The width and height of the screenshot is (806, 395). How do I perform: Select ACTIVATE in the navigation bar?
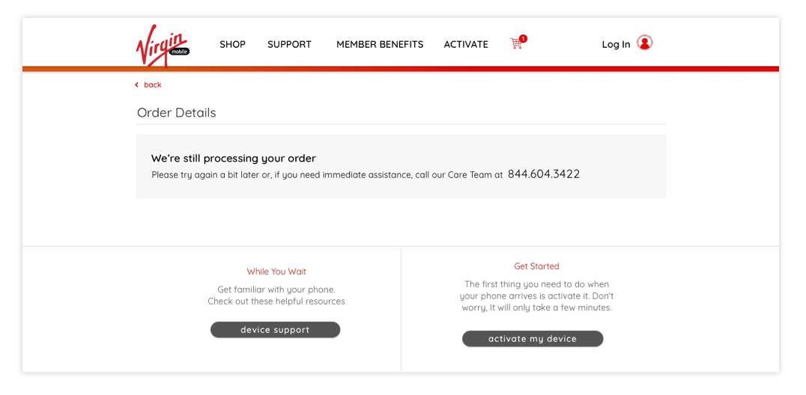pyautogui.click(x=466, y=44)
